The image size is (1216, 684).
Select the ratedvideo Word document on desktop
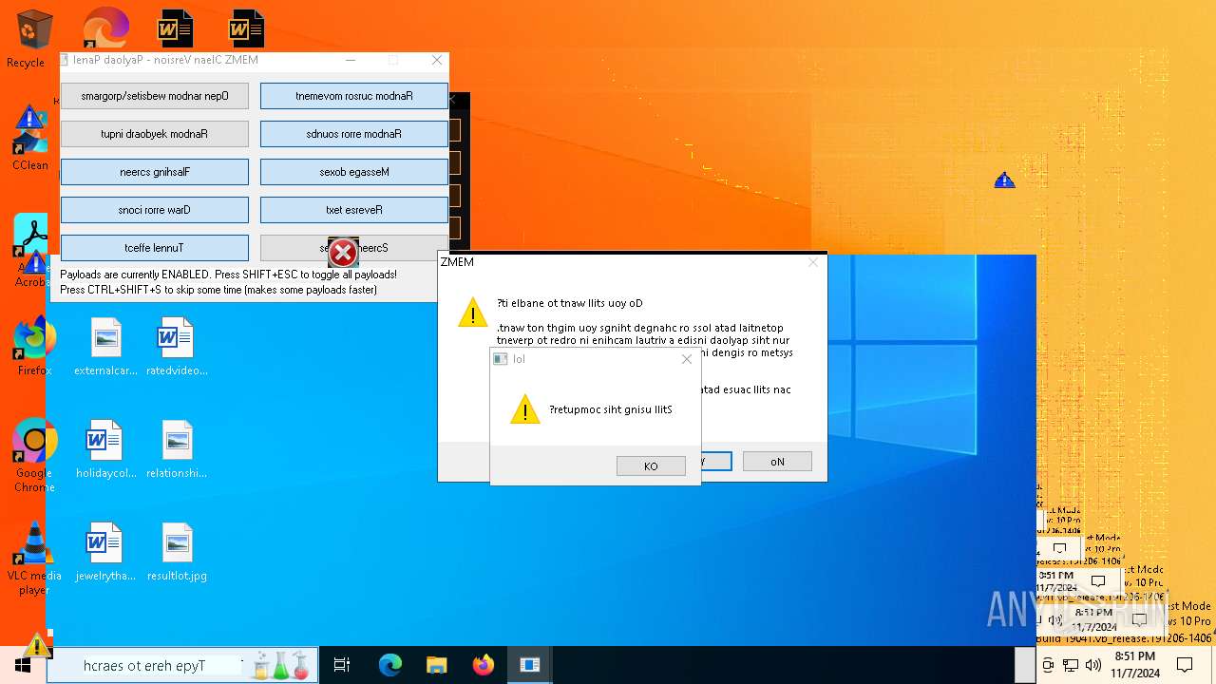tap(177, 347)
